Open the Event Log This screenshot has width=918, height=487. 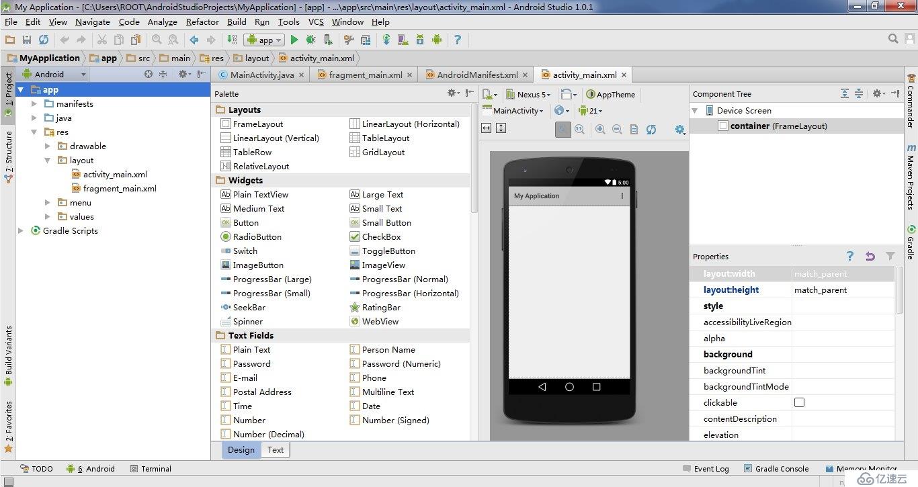click(706, 469)
